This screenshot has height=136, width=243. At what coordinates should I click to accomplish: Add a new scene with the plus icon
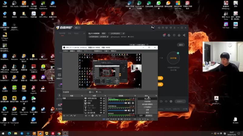click(64, 115)
